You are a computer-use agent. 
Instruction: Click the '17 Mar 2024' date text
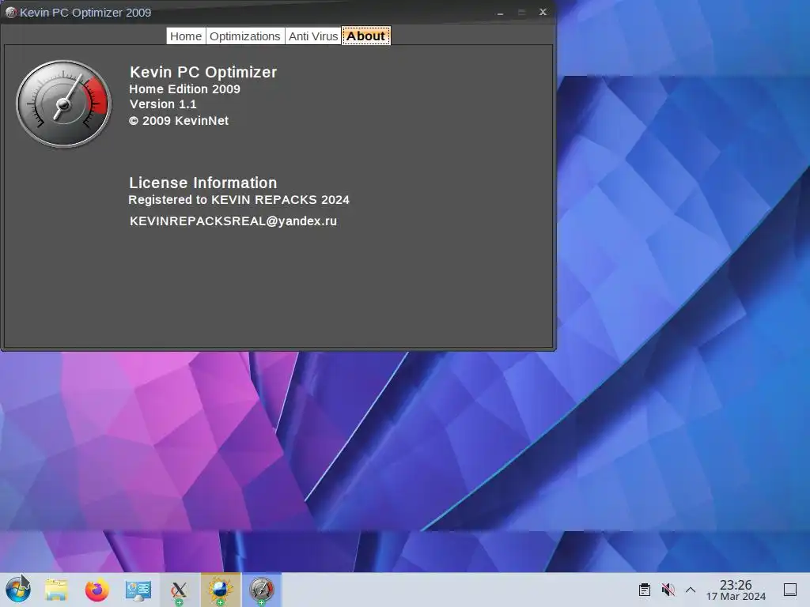tap(736, 597)
